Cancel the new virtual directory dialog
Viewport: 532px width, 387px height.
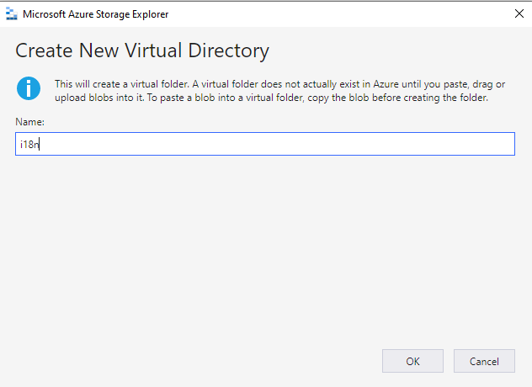(484, 361)
